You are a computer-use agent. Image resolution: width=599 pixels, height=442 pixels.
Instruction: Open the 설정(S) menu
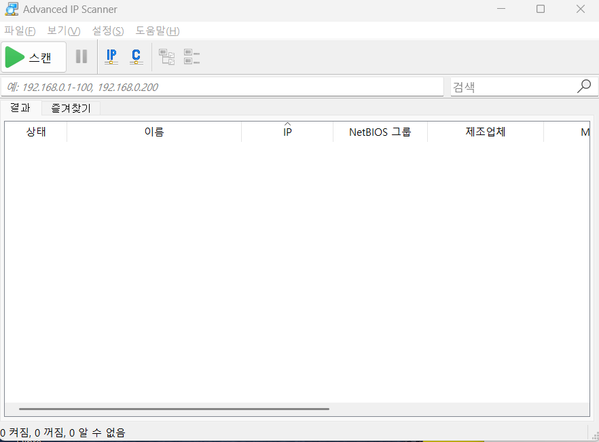[x=108, y=31]
